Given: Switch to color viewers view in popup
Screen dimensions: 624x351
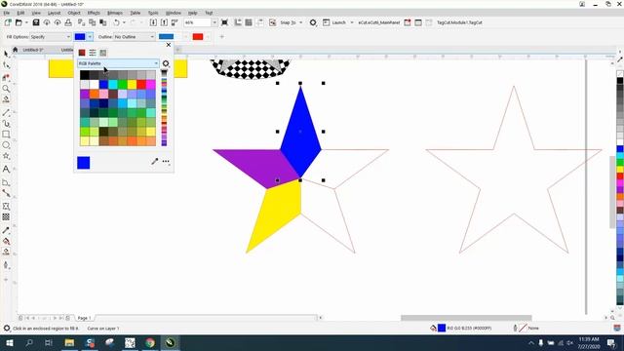Looking at the screenshot, I should [x=82, y=53].
